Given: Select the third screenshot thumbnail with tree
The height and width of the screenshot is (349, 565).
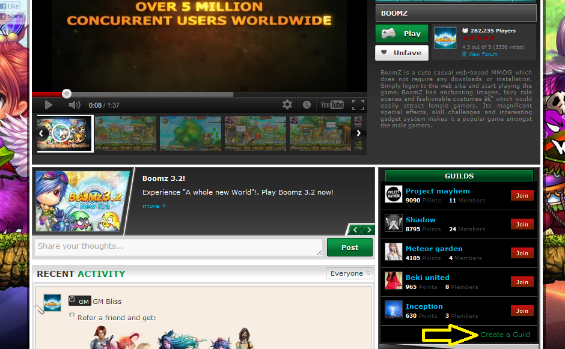Looking at the screenshot, I should 191,133.
